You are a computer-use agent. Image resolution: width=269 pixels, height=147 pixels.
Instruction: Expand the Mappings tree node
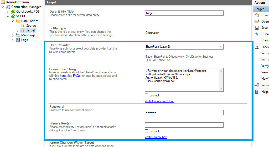13,35
